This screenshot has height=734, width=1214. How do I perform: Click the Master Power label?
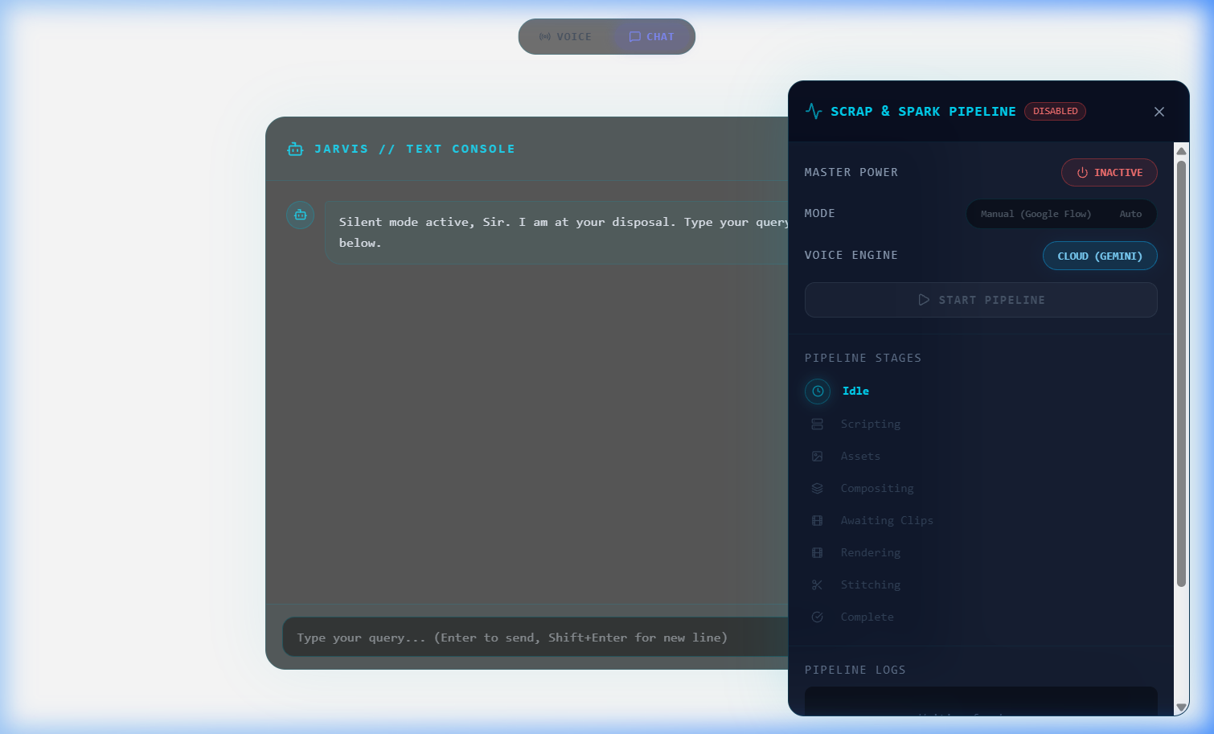[x=851, y=172]
